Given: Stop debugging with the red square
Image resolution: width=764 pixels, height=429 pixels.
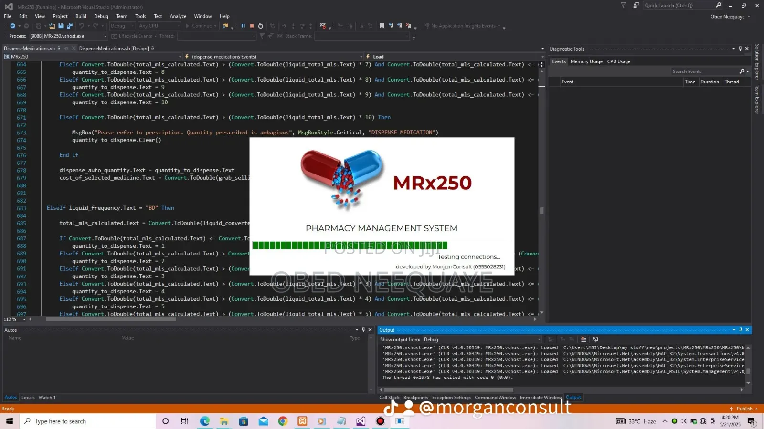Looking at the screenshot, I should coord(252,26).
